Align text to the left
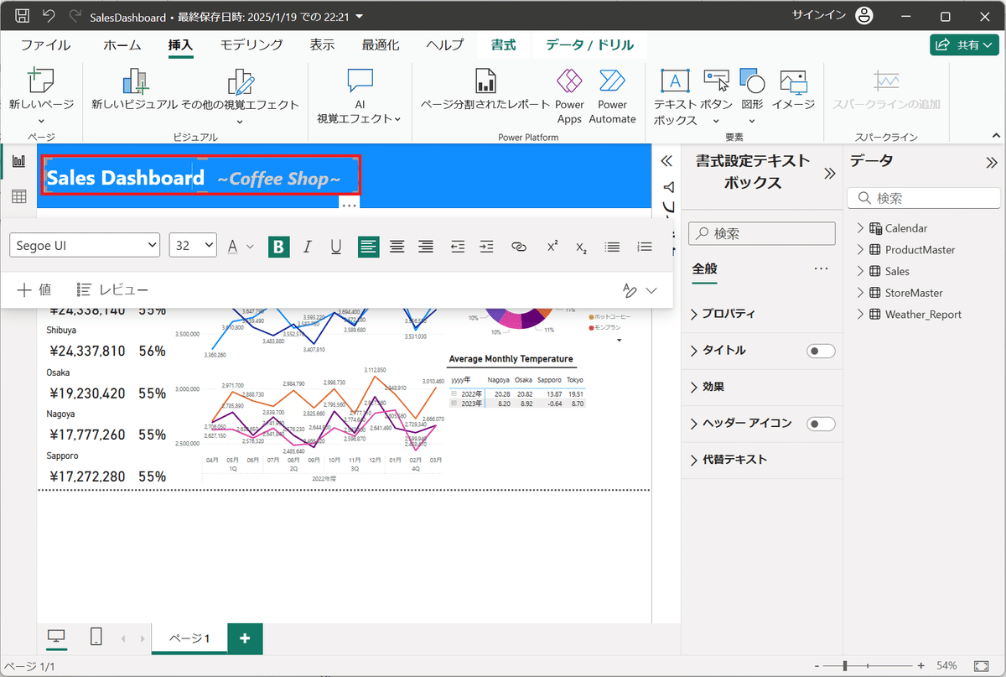This screenshot has width=1006, height=677. (x=368, y=246)
